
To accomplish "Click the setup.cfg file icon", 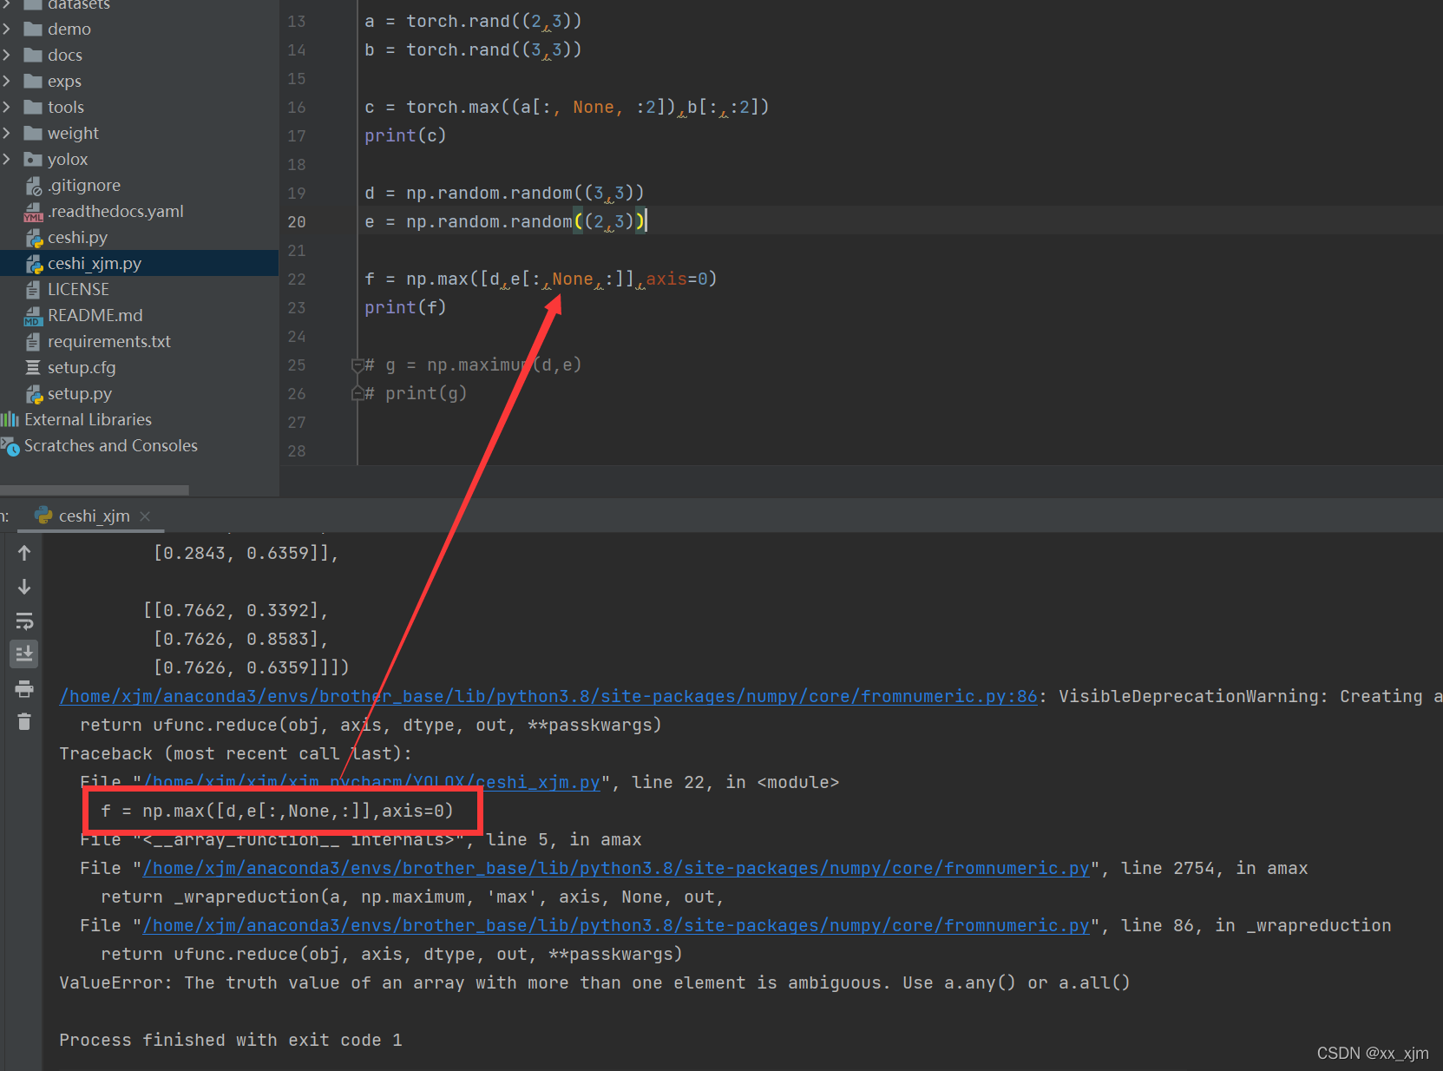I will tap(33, 368).
